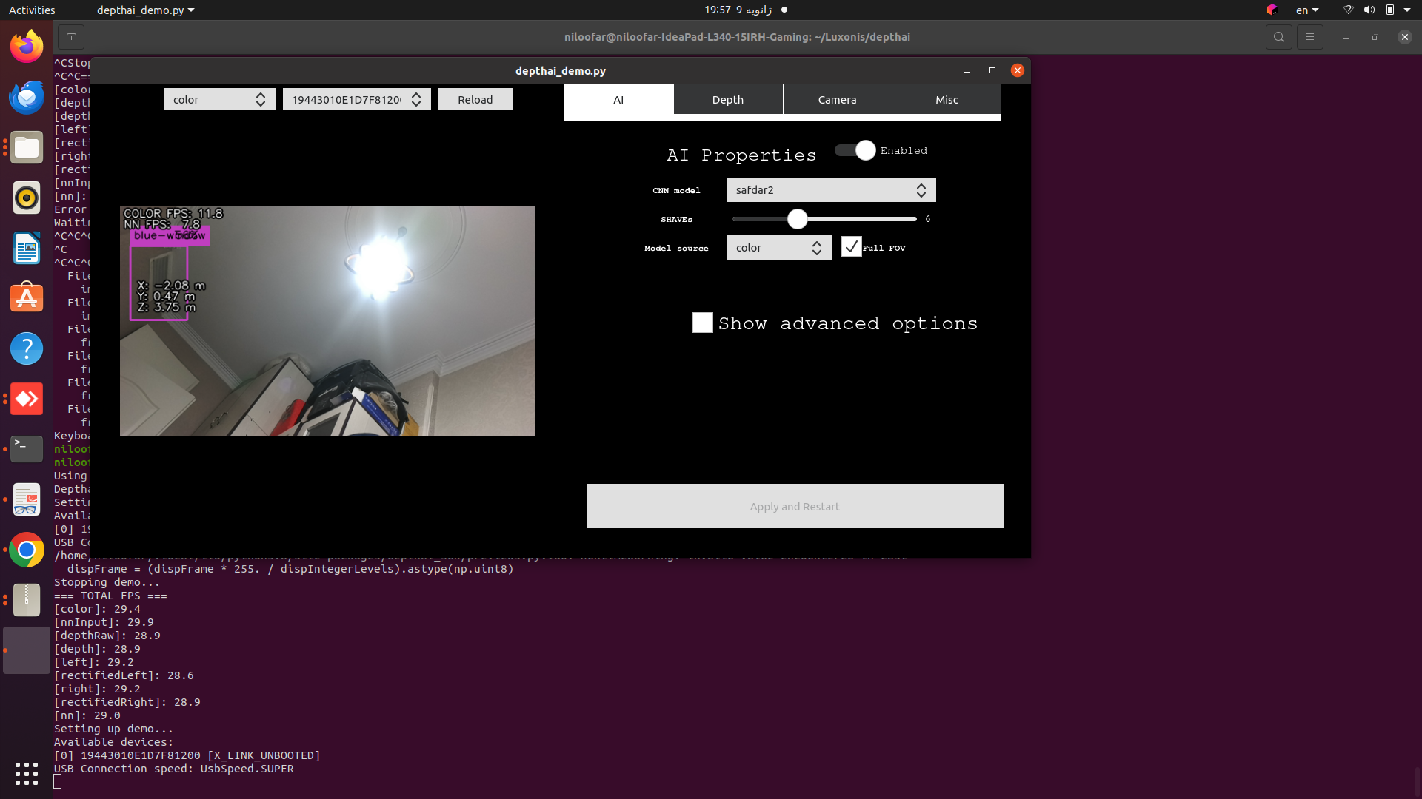Open Rhythmbox music player icon
The height and width of the screenshot is (799, 1422).
click(27, 198)
